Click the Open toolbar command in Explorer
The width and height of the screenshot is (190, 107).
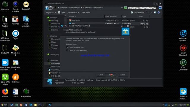(x=62, y=12)
